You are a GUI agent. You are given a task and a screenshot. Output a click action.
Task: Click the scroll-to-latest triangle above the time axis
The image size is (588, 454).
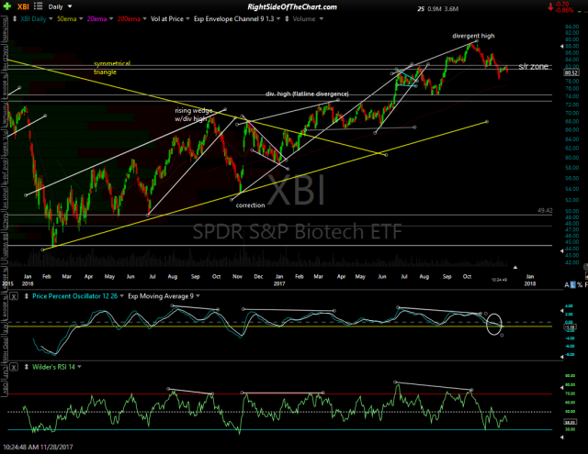point(515,267)
